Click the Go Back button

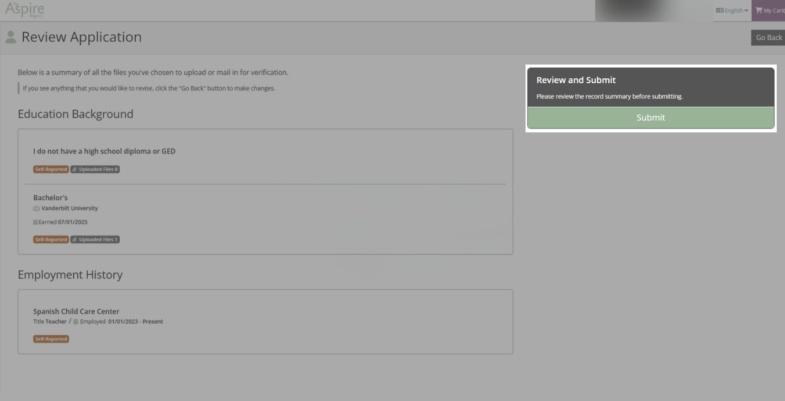768,38
